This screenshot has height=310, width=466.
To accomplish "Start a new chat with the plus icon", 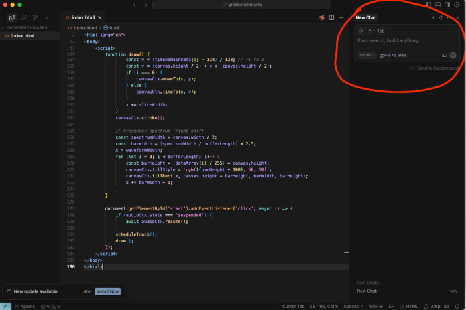I will click(x=433, y=18).
